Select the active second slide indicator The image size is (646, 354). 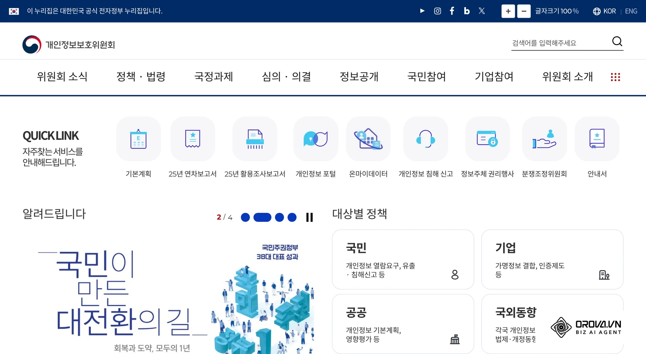[x=262, y=217]
